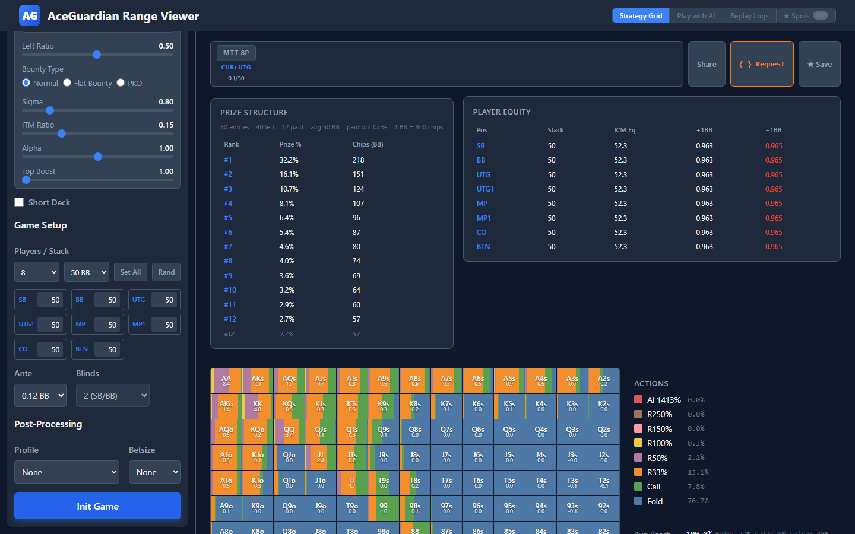Image resolution: width=855 pixels, height=534 pixels.
Task: Enable the Short Deck checkbox
Action: (x=19, y=202)
